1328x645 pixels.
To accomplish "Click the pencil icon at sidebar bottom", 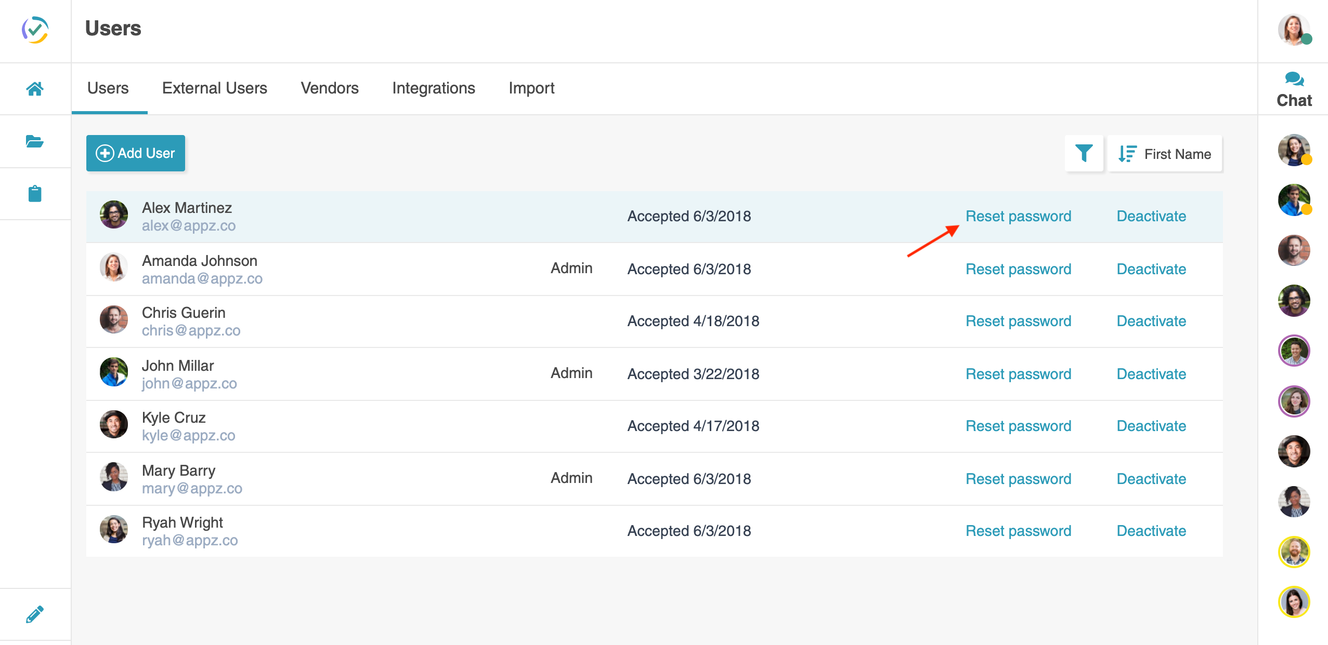I will [34, 614].
